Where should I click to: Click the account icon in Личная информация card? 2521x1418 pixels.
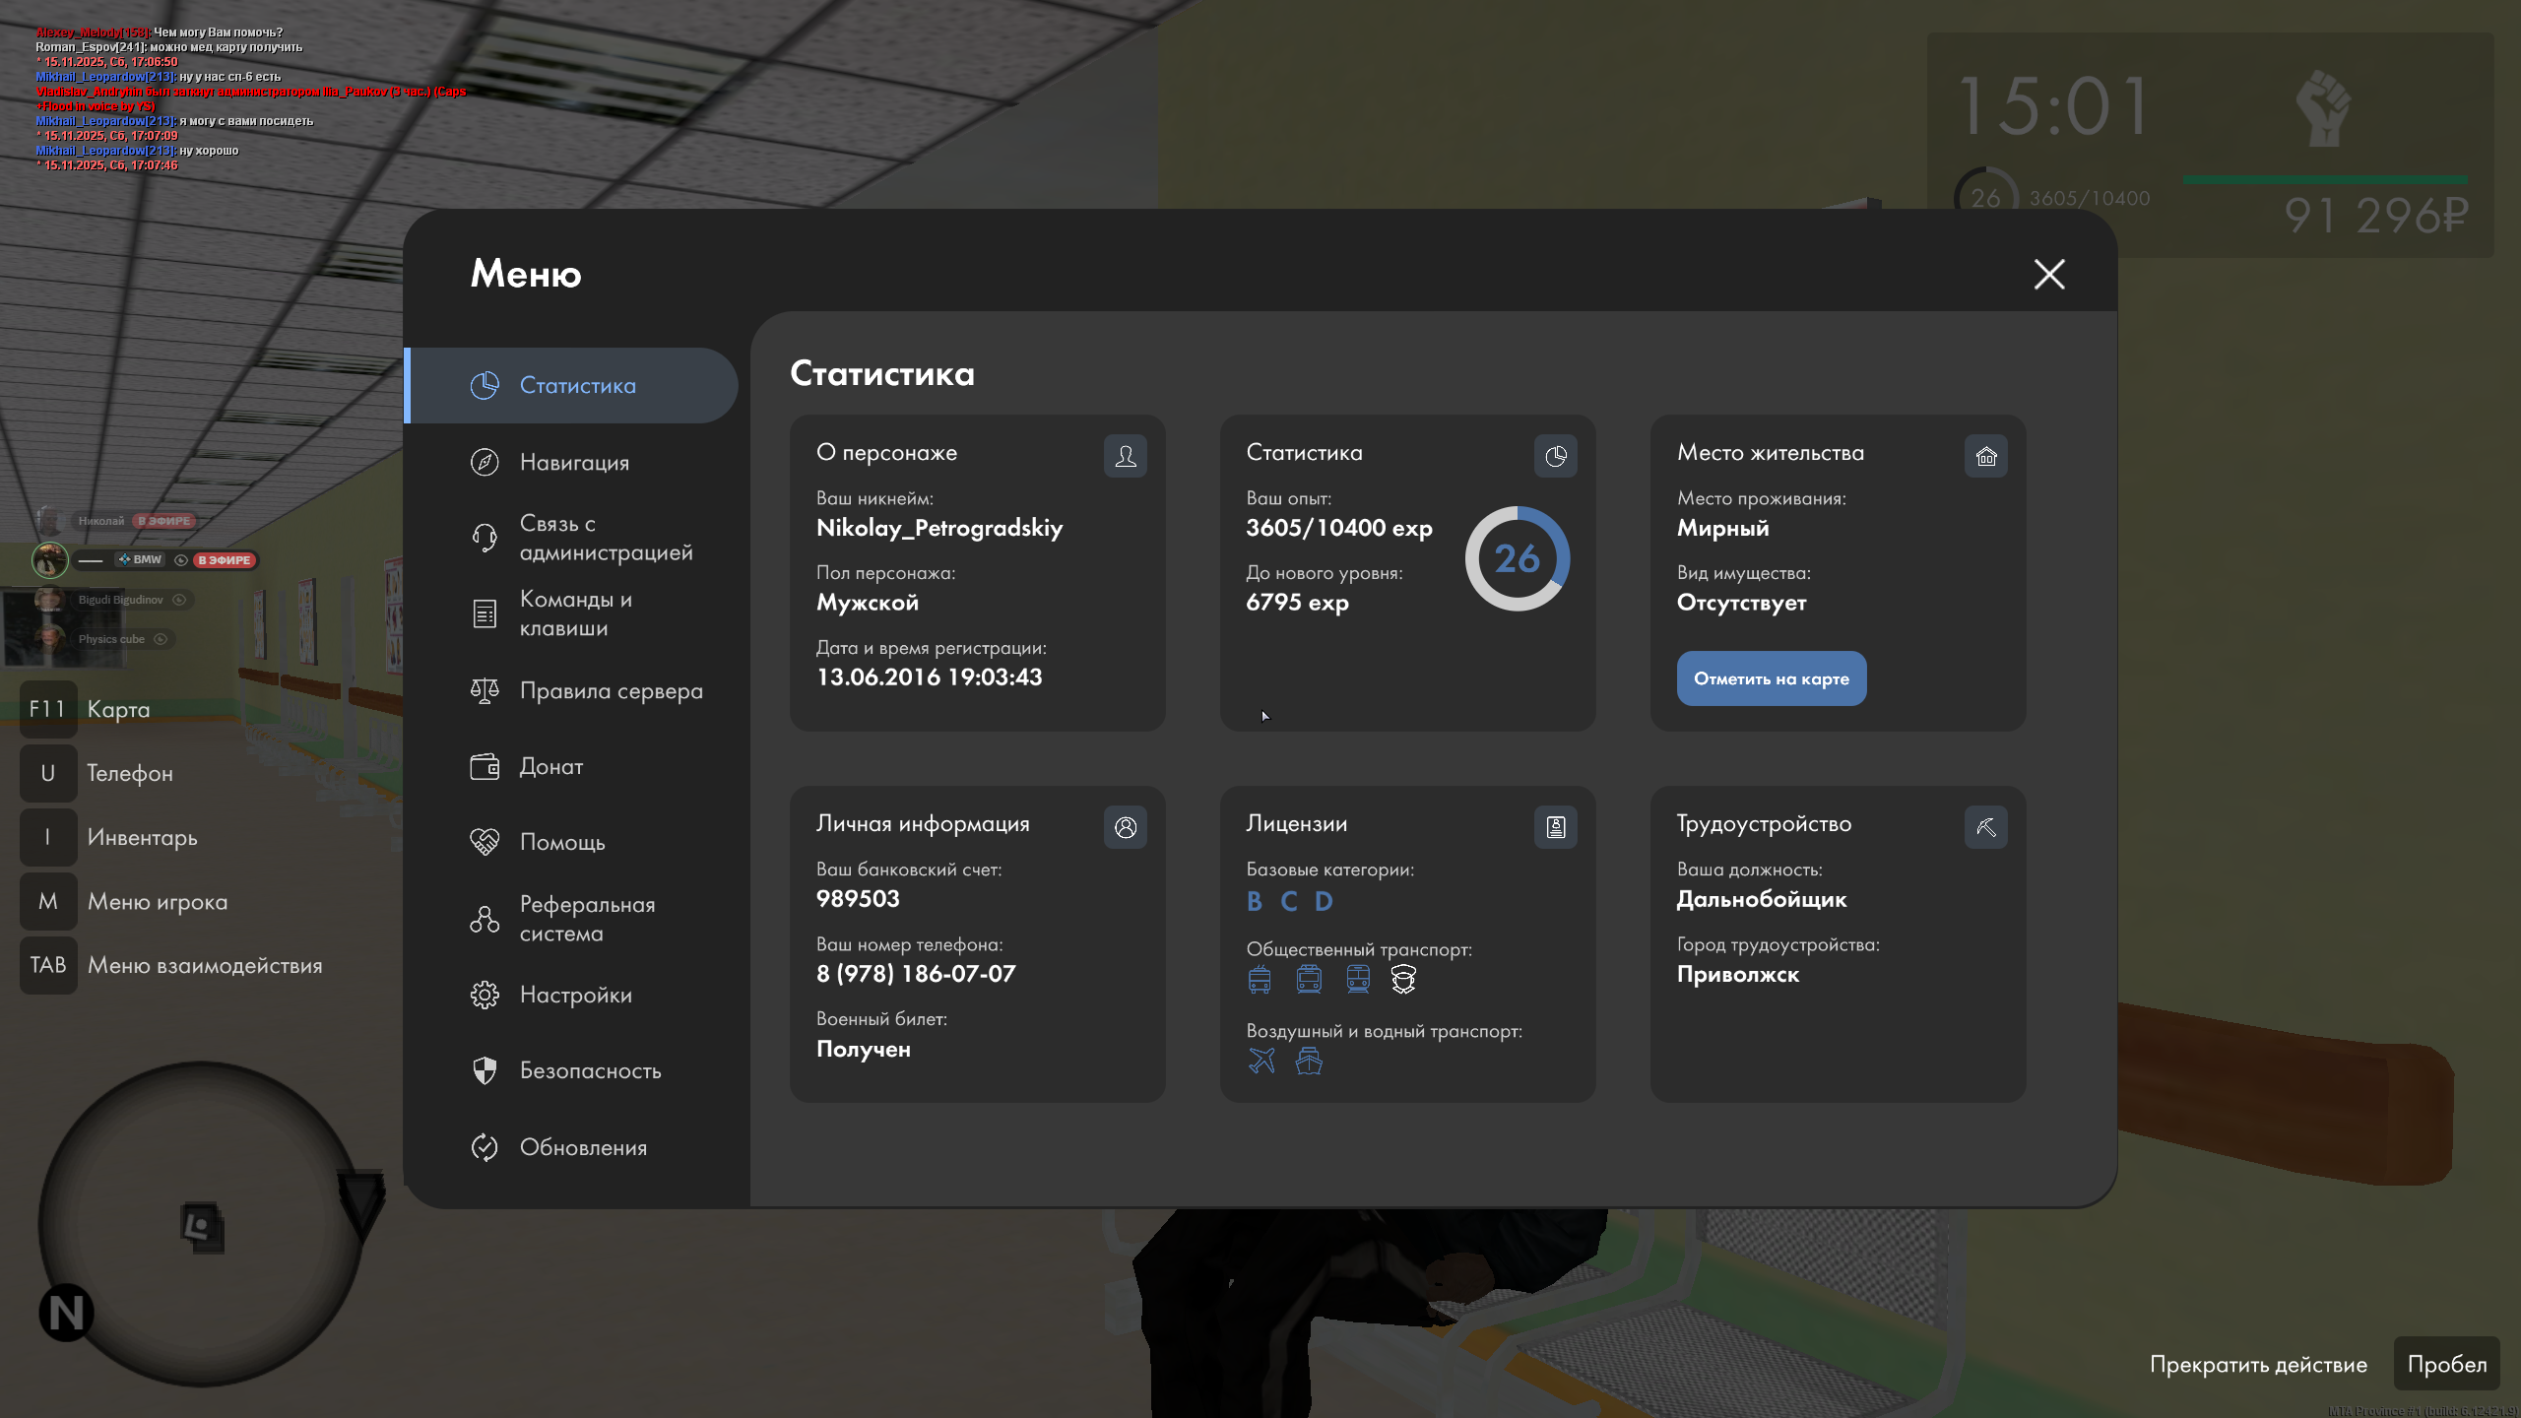pos(1125,827)
